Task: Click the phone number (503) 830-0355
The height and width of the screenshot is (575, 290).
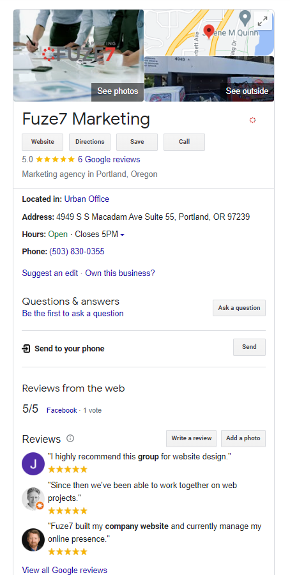Action: (77, 252)
